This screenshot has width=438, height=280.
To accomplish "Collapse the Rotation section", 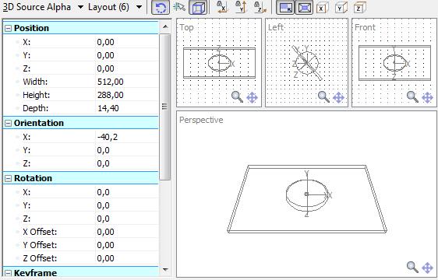I will [8, 178].
